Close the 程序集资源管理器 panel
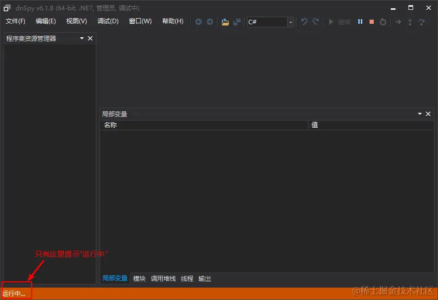 90,38
